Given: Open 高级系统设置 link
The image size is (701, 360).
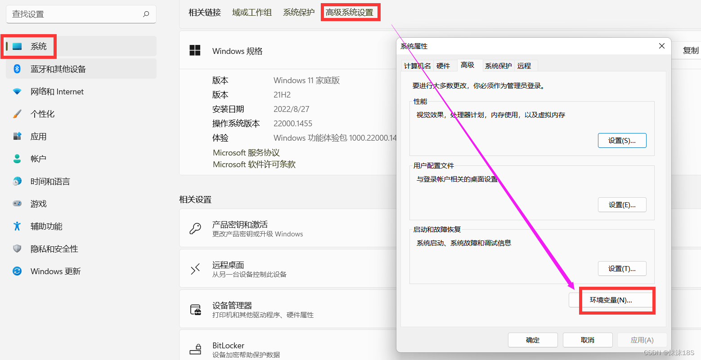Looking at the screenshot, I should click(350, 12).
